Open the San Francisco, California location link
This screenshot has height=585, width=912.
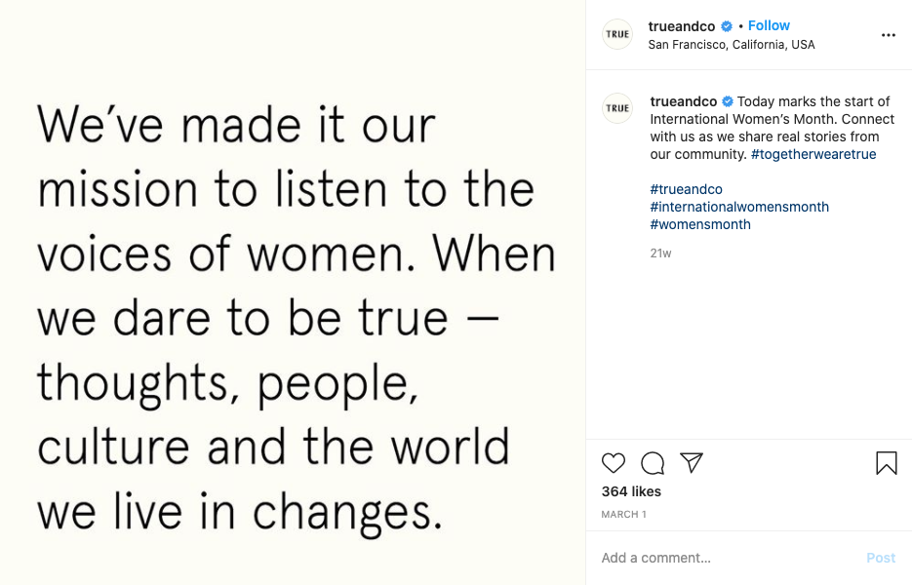point(731,45)
